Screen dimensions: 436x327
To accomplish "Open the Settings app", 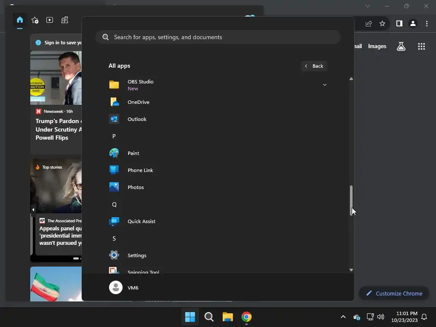I will tap(218, 255).
